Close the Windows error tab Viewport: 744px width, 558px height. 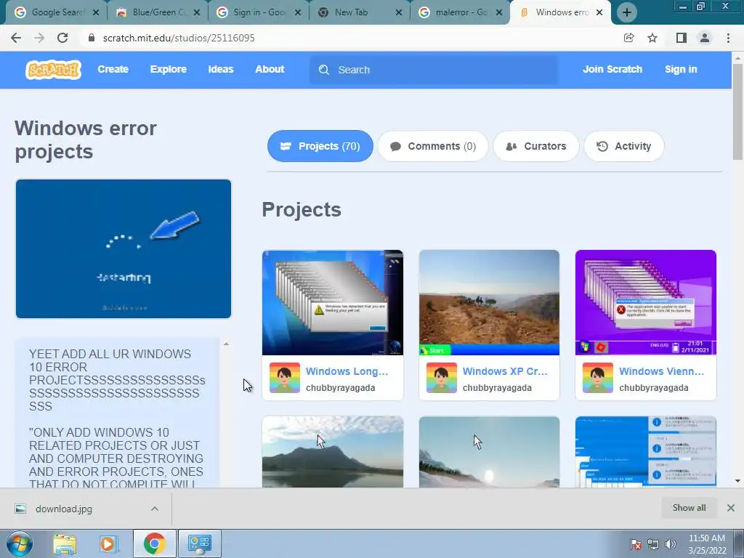(599, 12)
